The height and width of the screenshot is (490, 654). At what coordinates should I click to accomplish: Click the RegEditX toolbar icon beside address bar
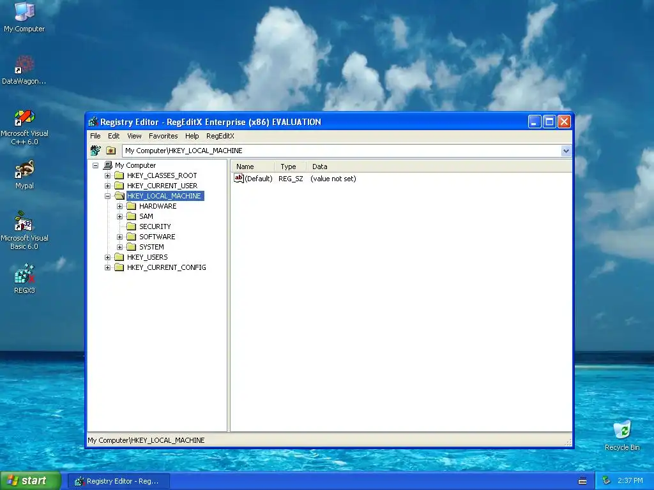point(96,151)
